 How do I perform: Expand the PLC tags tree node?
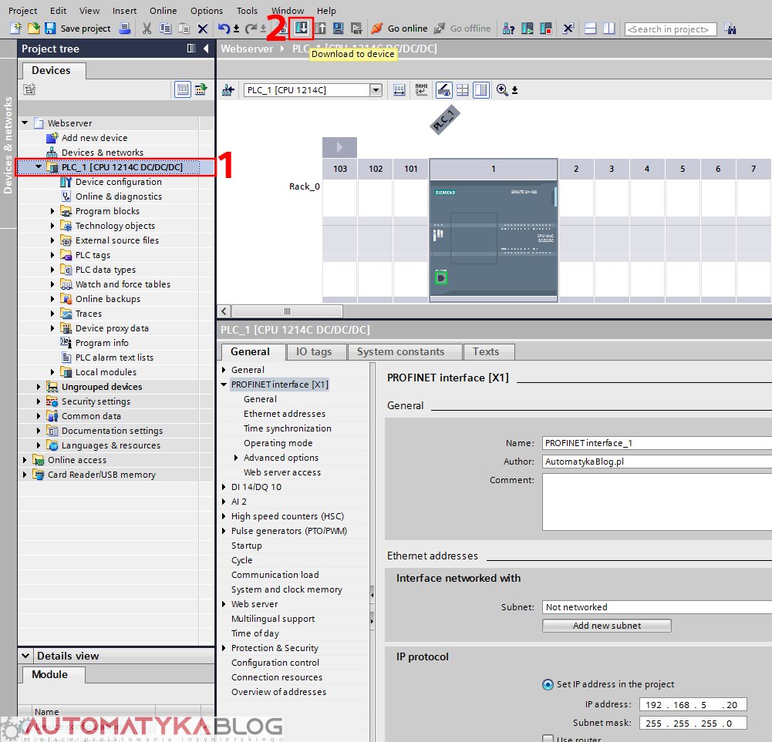52,255
